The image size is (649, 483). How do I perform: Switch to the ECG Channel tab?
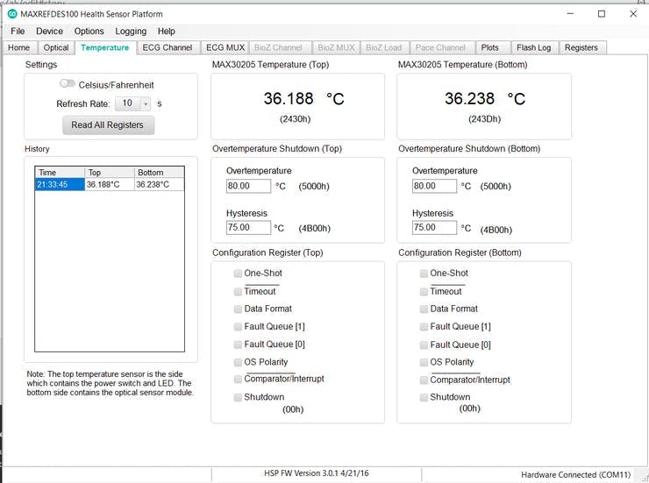[167, 47]
